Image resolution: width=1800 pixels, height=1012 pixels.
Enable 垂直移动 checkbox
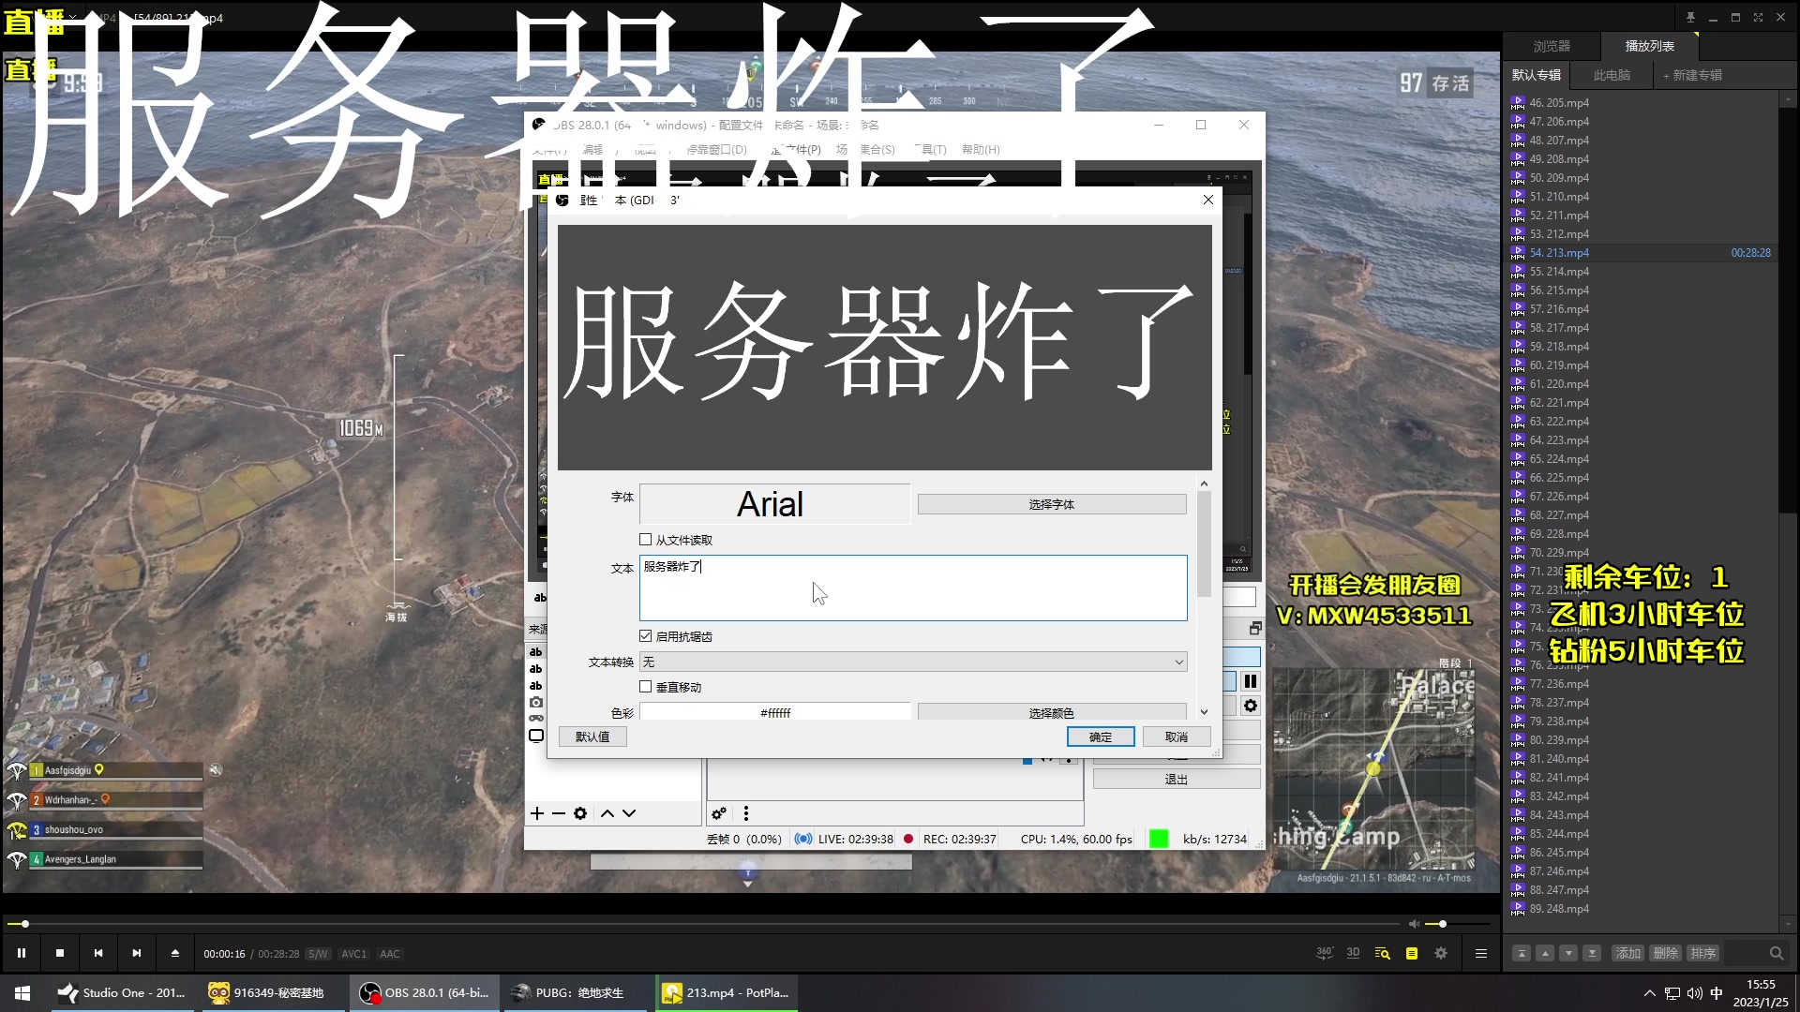point(645,687)
